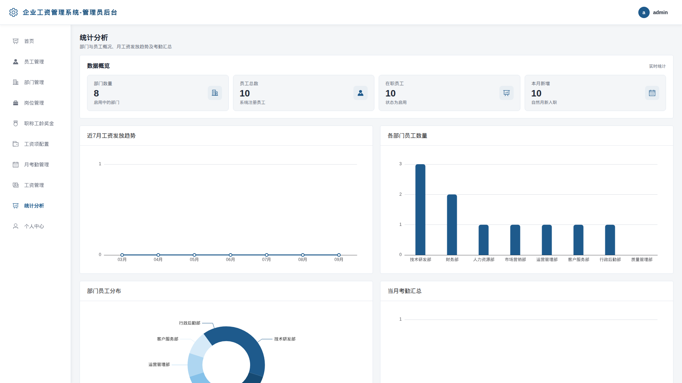Click the 09月 data point on trend line
Screen dimensions: 682x383
pyautogui.click(x=339, y=255)
